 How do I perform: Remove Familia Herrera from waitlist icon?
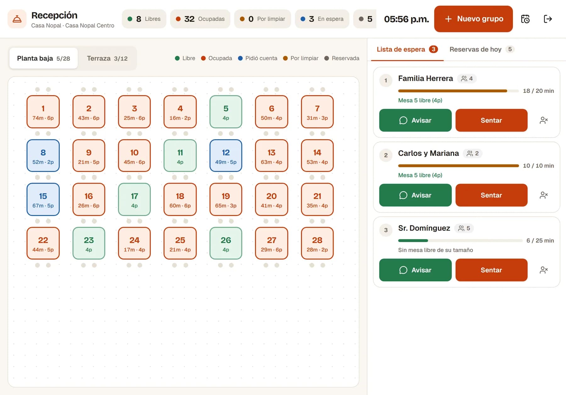click(544, 120)
